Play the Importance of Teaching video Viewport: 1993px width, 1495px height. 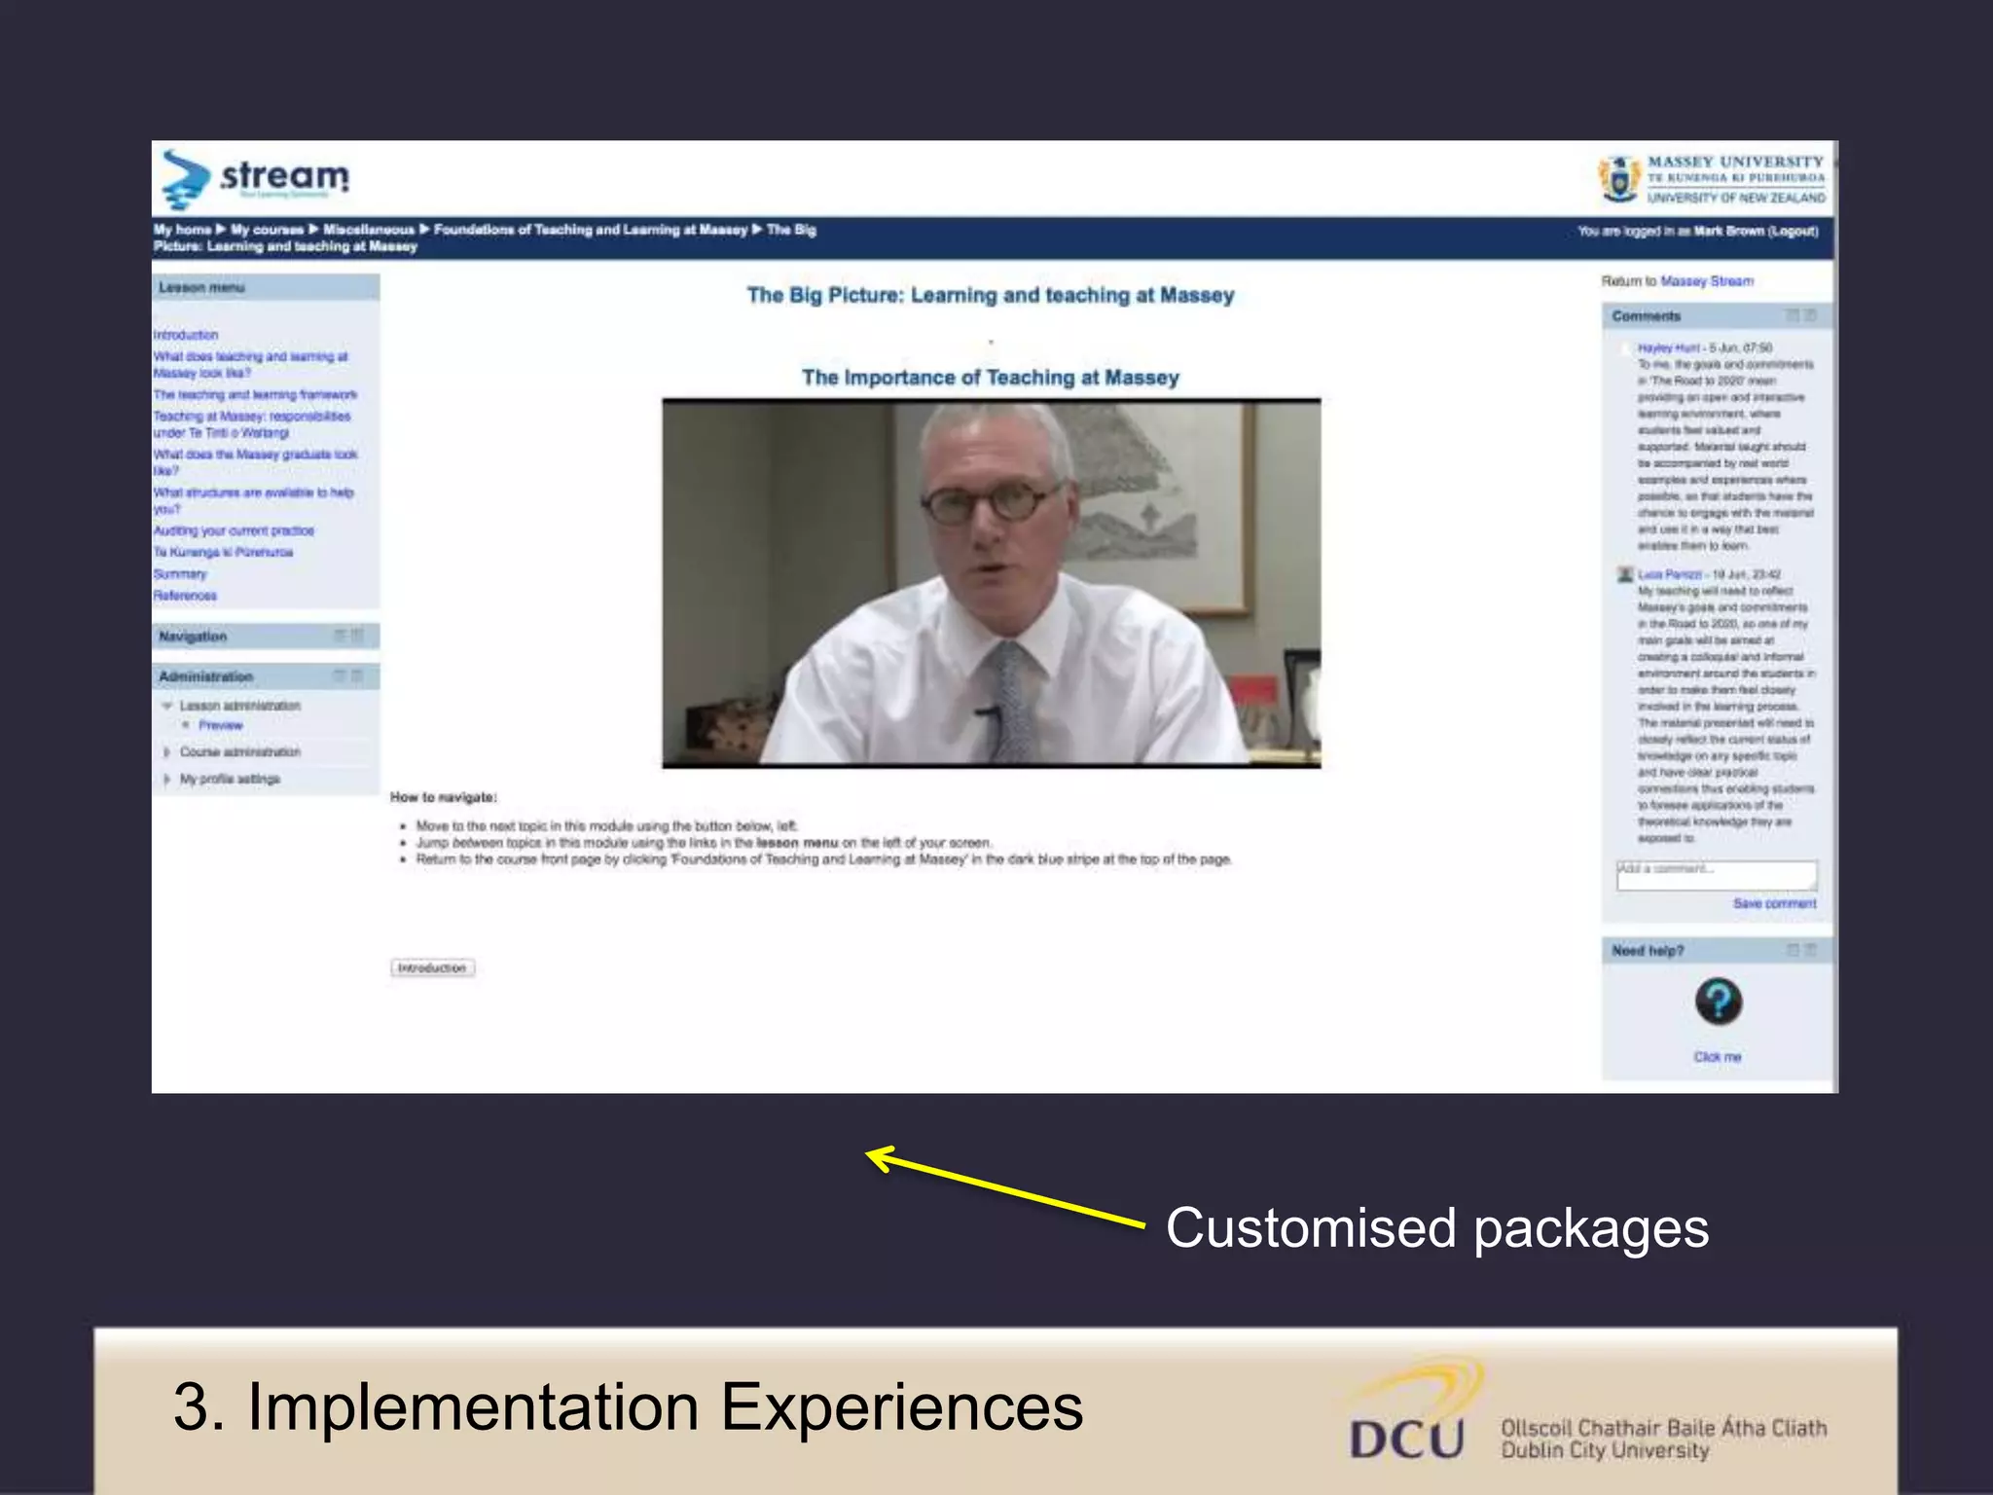point(992,583)
